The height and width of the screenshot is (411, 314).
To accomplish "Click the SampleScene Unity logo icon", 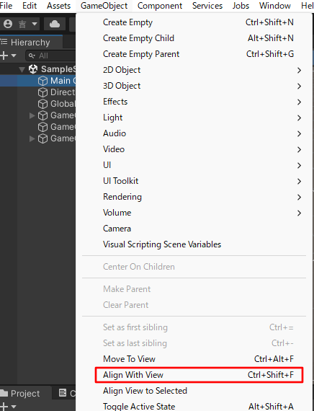I will pos(33,69).
